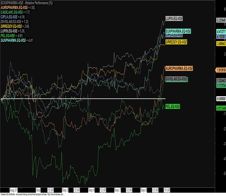This screenshot has width=226, height=196.
Task: Select the yellow 3.68943 value tag
Action: [219, 44]
